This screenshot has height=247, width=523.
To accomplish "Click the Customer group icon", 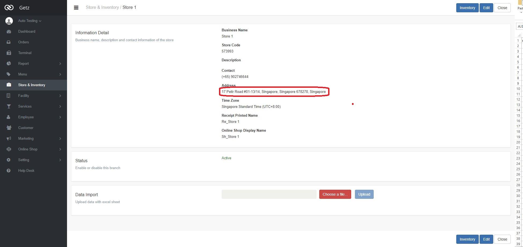I will click(x=9, y=128).
